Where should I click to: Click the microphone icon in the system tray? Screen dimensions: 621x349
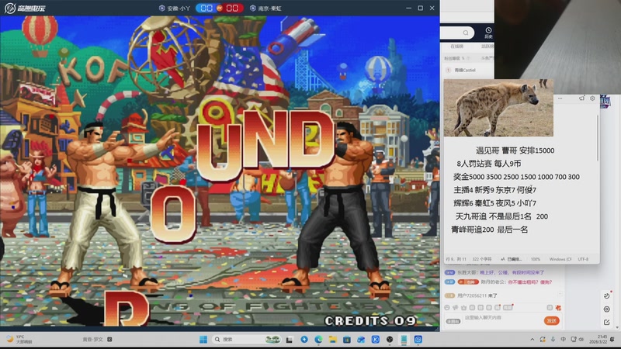click(553, 340)
